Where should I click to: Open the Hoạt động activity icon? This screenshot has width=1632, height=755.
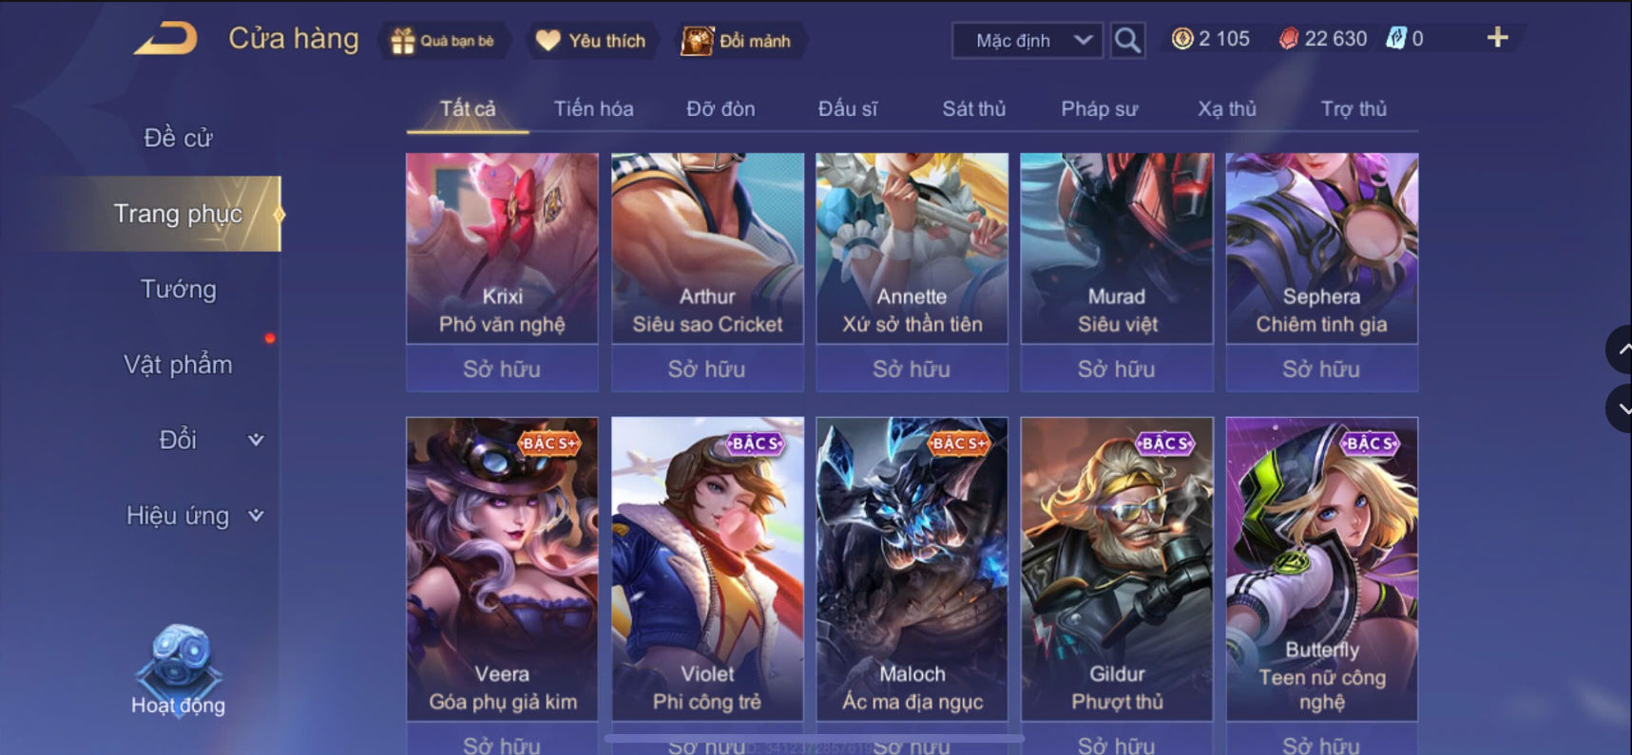[178, 668]
